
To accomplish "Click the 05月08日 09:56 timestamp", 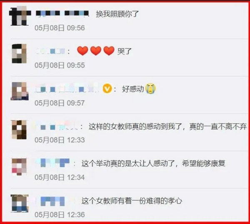I will pyautogui.click(x=60, y=28).
